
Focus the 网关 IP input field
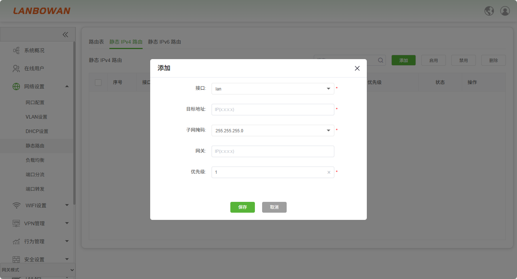(273, 151)
